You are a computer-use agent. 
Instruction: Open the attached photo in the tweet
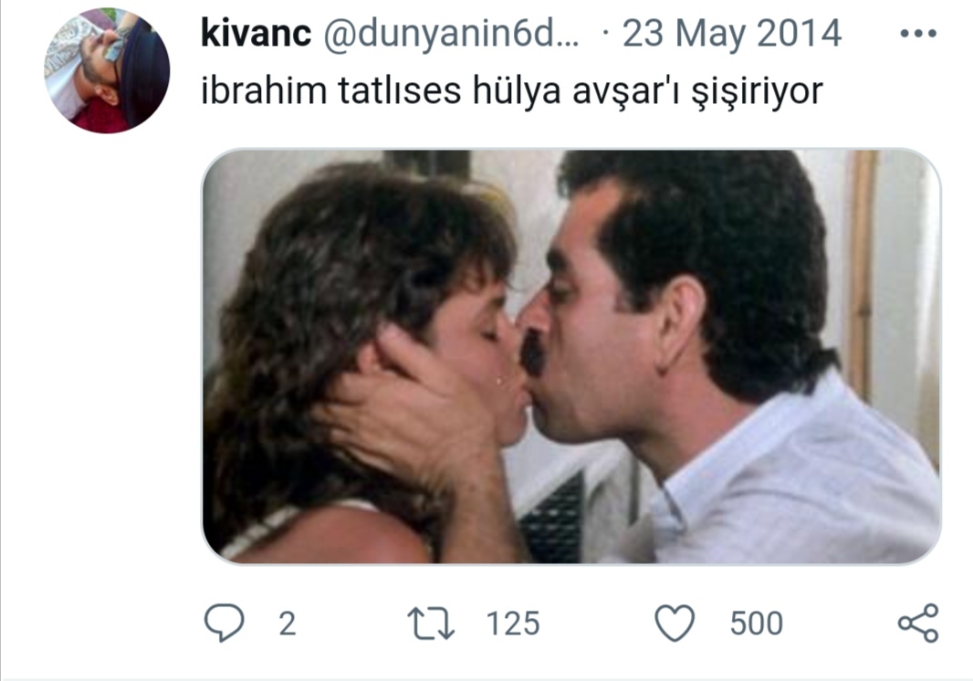click(x=571, y=356)
